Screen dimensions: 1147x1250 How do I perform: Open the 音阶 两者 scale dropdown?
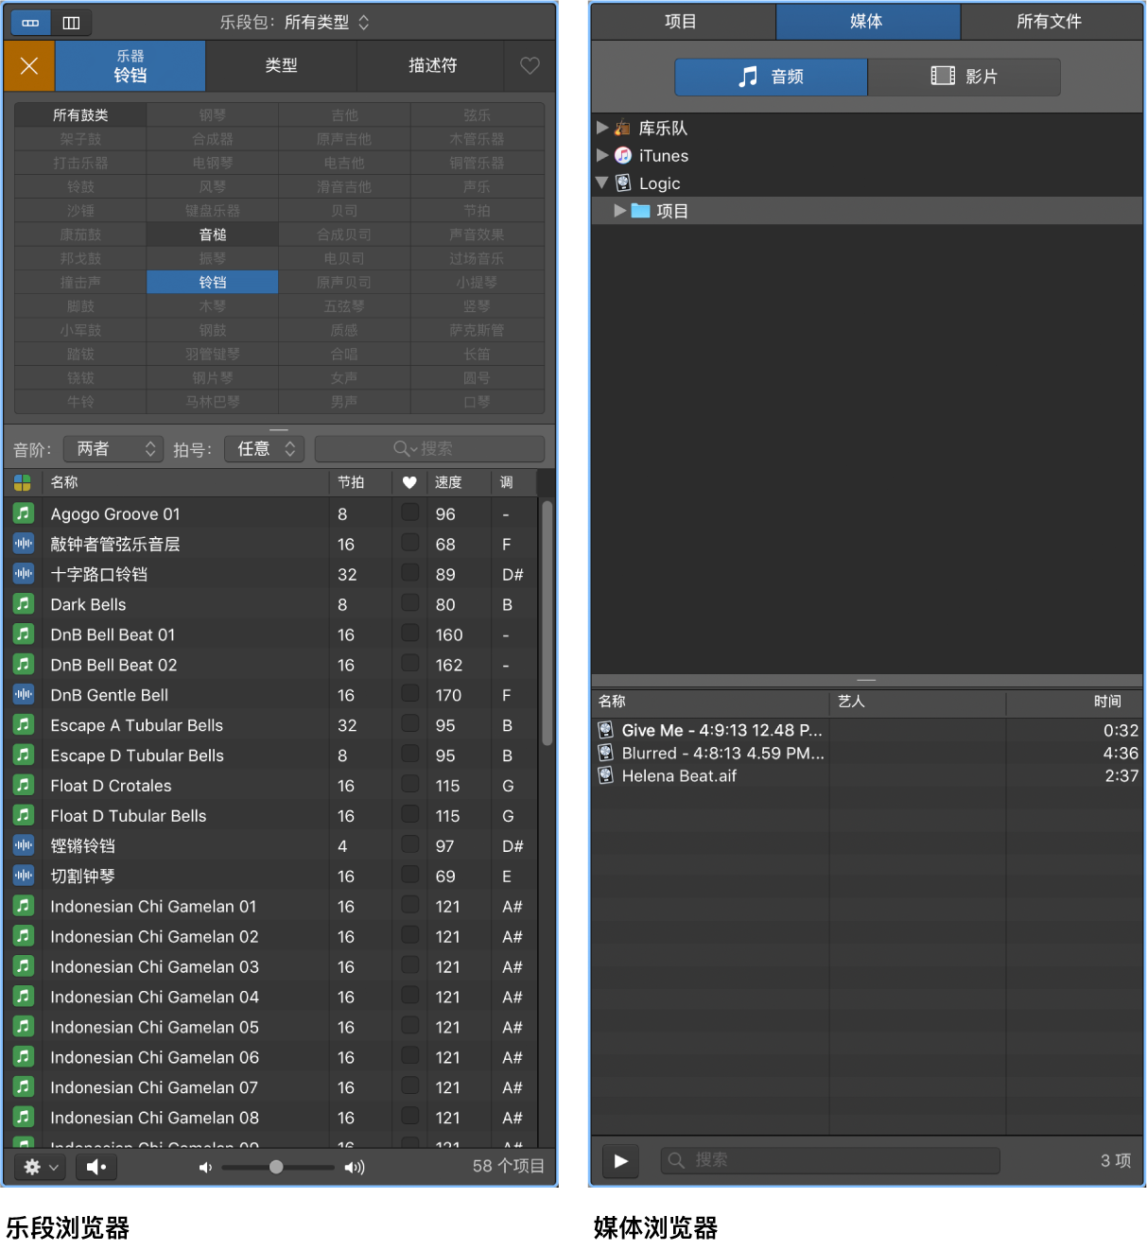(113, 449)
